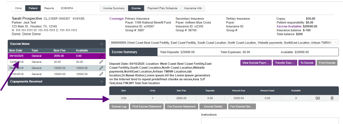Go to the Invoice Summary tab
The height and width of the screenshot is (124, 343).
click(114, 8)
